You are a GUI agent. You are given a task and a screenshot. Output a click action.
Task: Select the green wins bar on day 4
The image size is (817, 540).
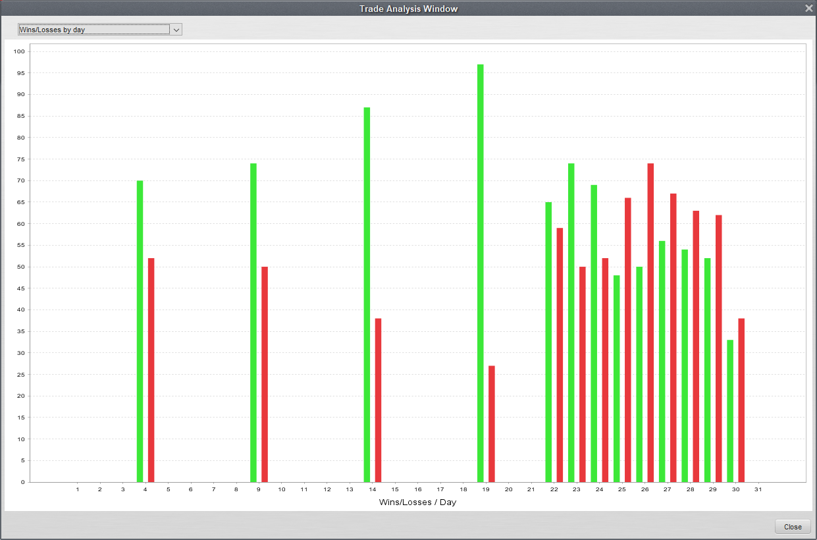(140, 331)
